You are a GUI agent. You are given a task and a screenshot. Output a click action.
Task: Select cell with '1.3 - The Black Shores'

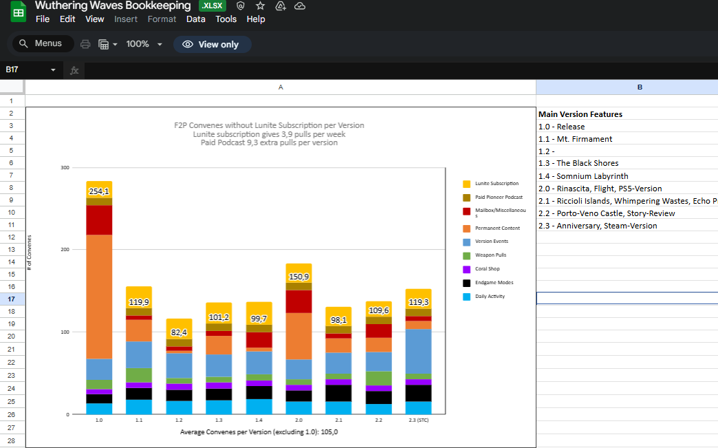click(x=627, y=163)
